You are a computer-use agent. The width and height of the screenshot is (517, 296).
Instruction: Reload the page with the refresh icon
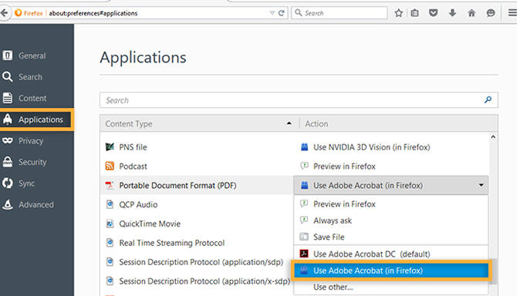(281, 13)
